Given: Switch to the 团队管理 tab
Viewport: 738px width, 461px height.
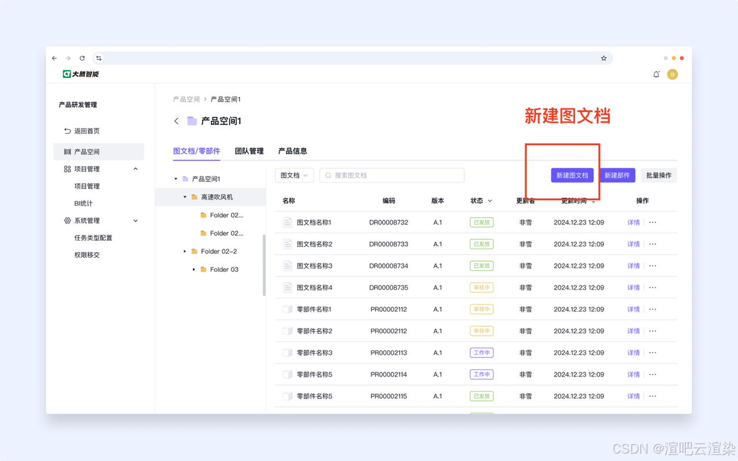Looking at the screenshot, I should coord(249,151).
